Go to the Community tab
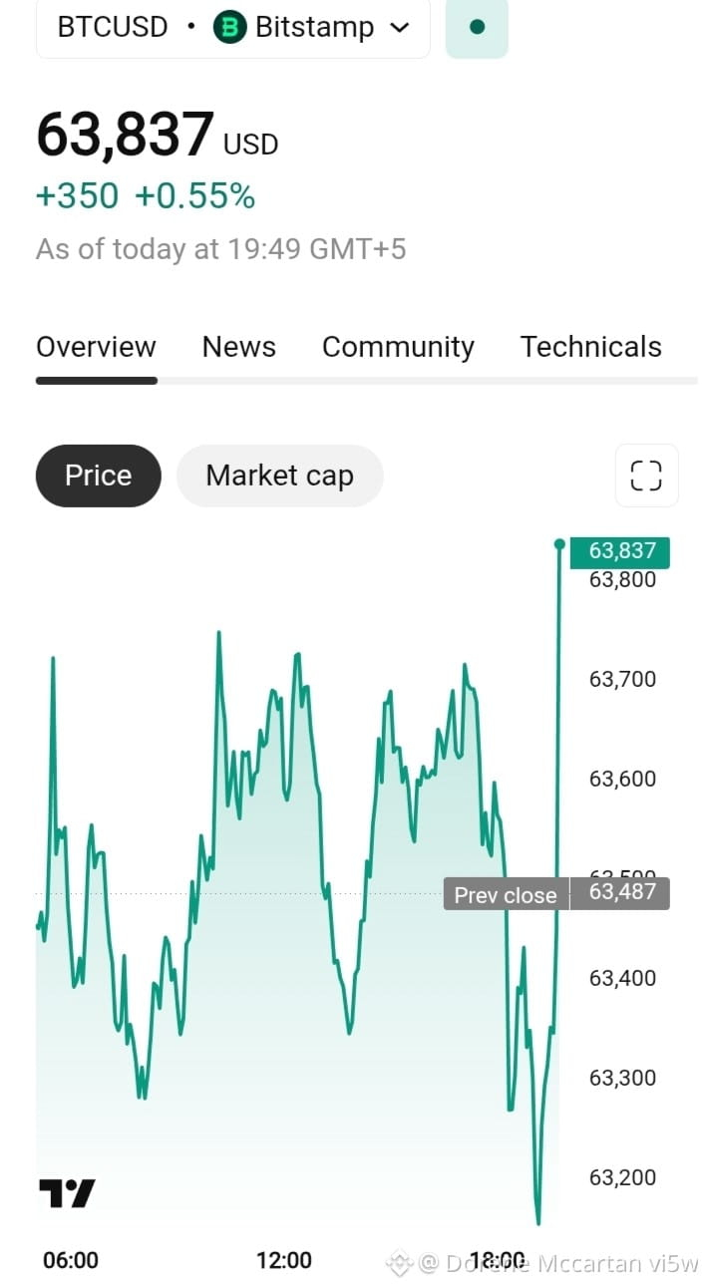This screenshot has height=1288, width=706. 398,347
